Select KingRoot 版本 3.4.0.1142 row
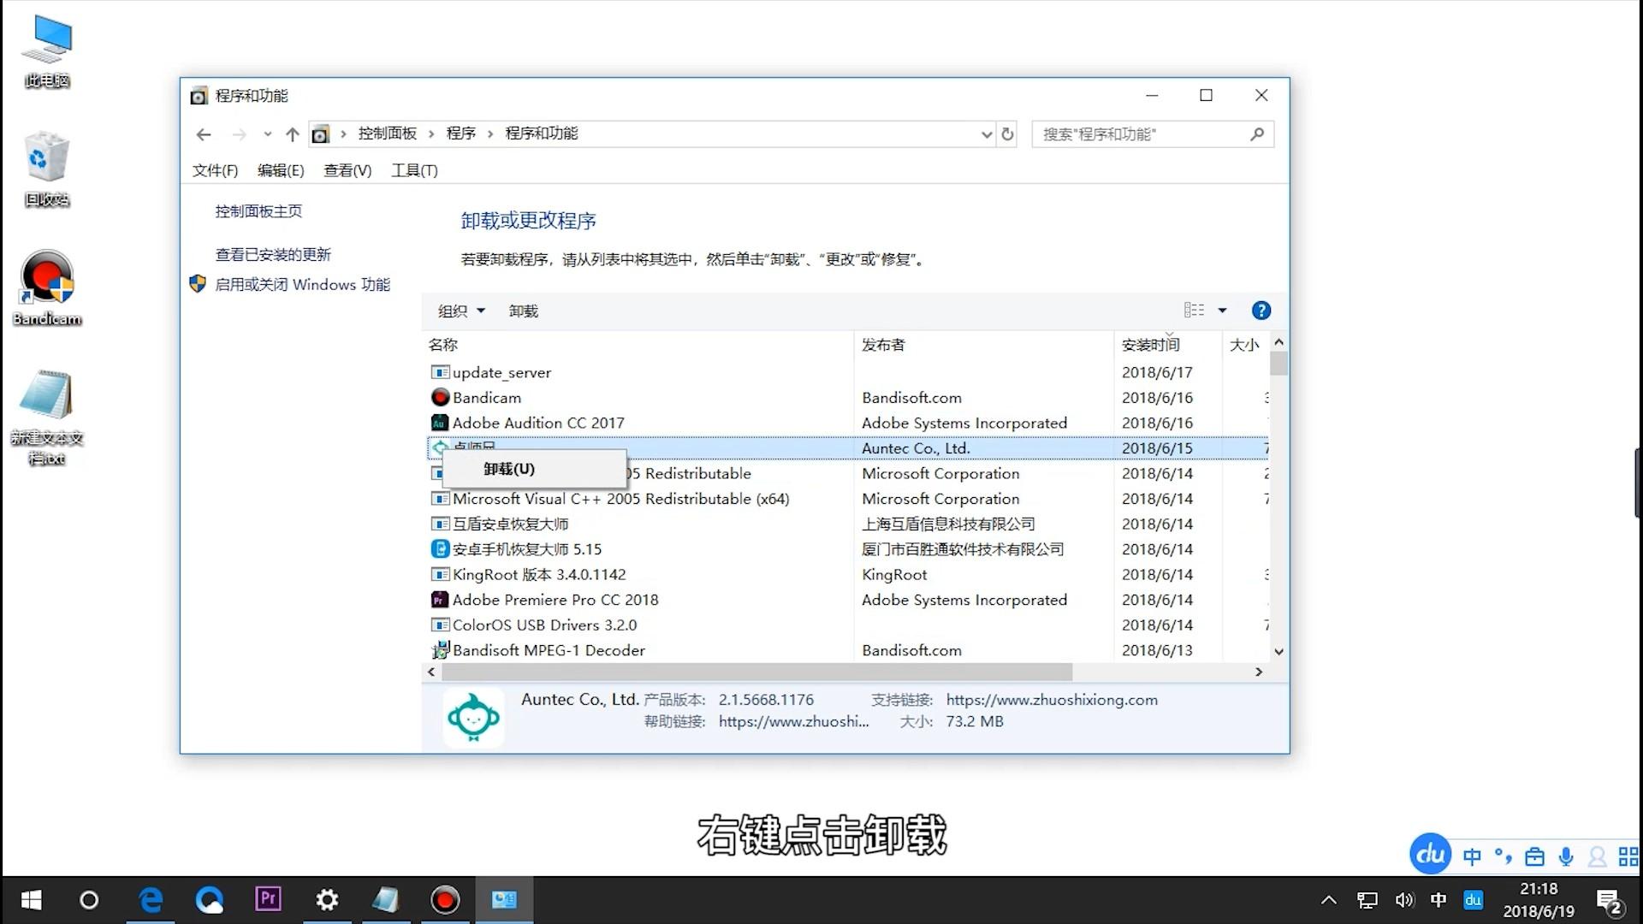 click(x=847, y=575)
